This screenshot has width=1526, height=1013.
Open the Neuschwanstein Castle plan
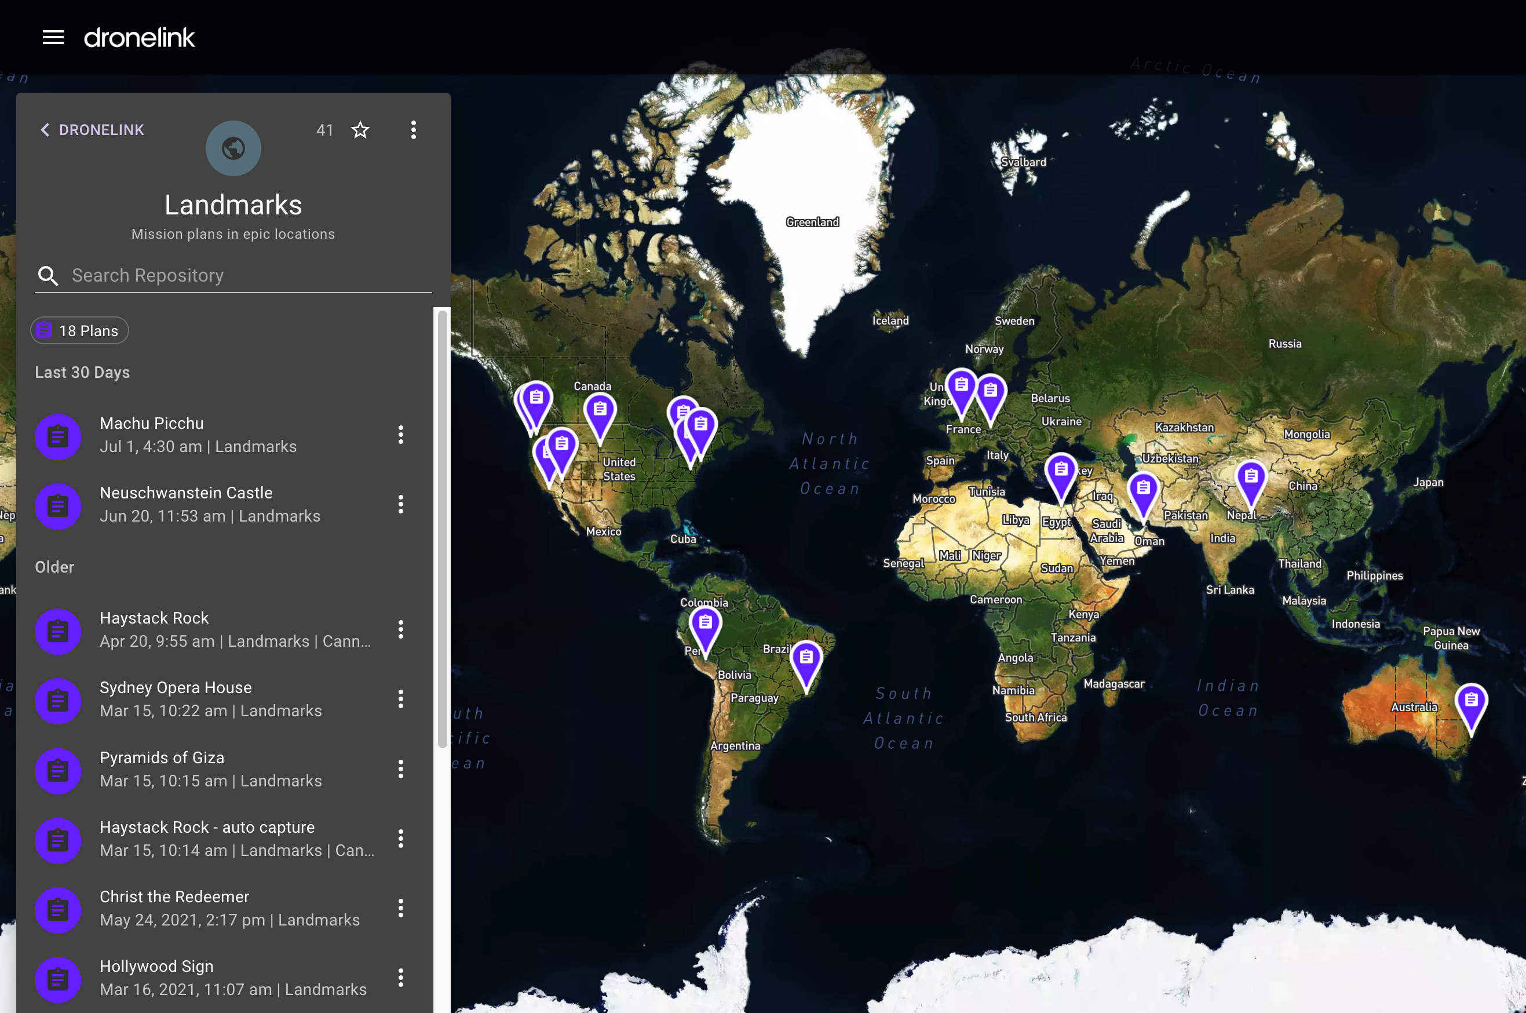pyautogui.click(x=225, y=504)
